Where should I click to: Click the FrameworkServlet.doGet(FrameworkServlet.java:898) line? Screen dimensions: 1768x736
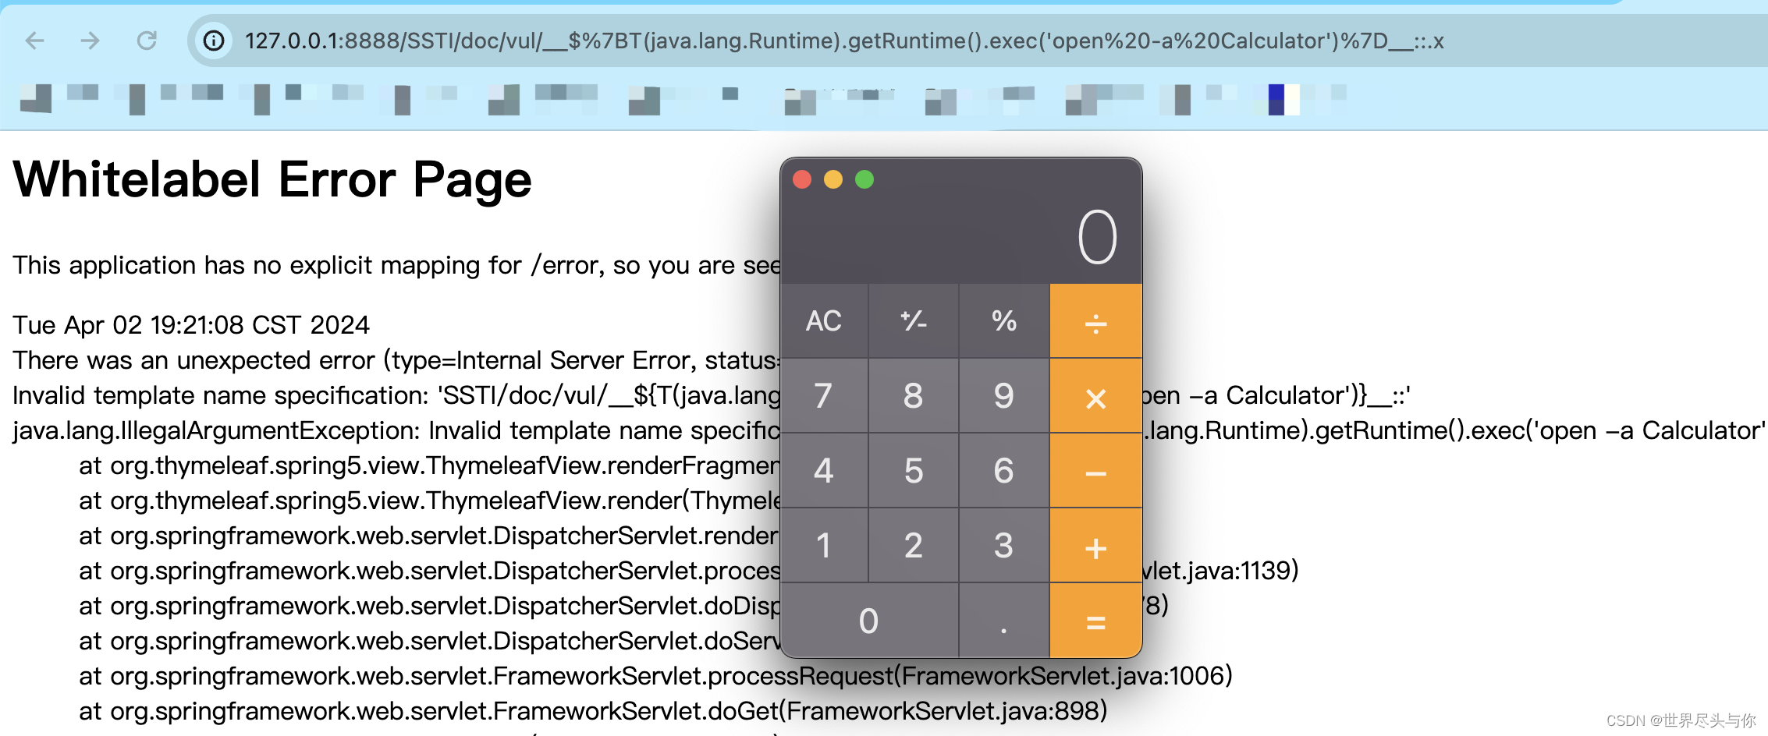(x=593, y=711)
